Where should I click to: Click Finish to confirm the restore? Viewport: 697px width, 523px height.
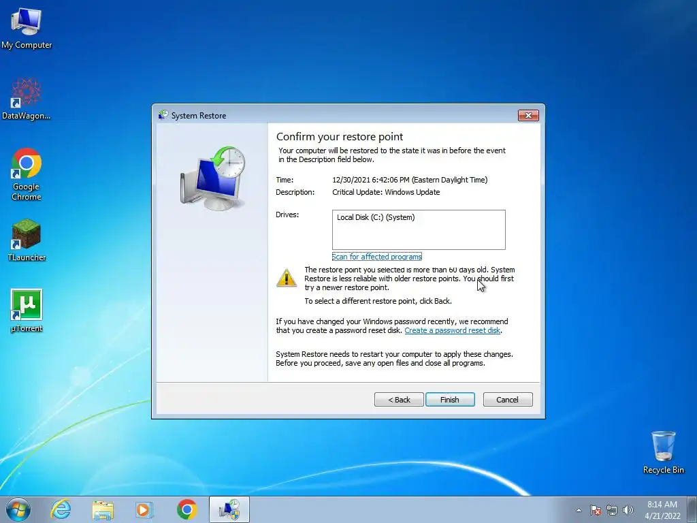coord(450,399)
